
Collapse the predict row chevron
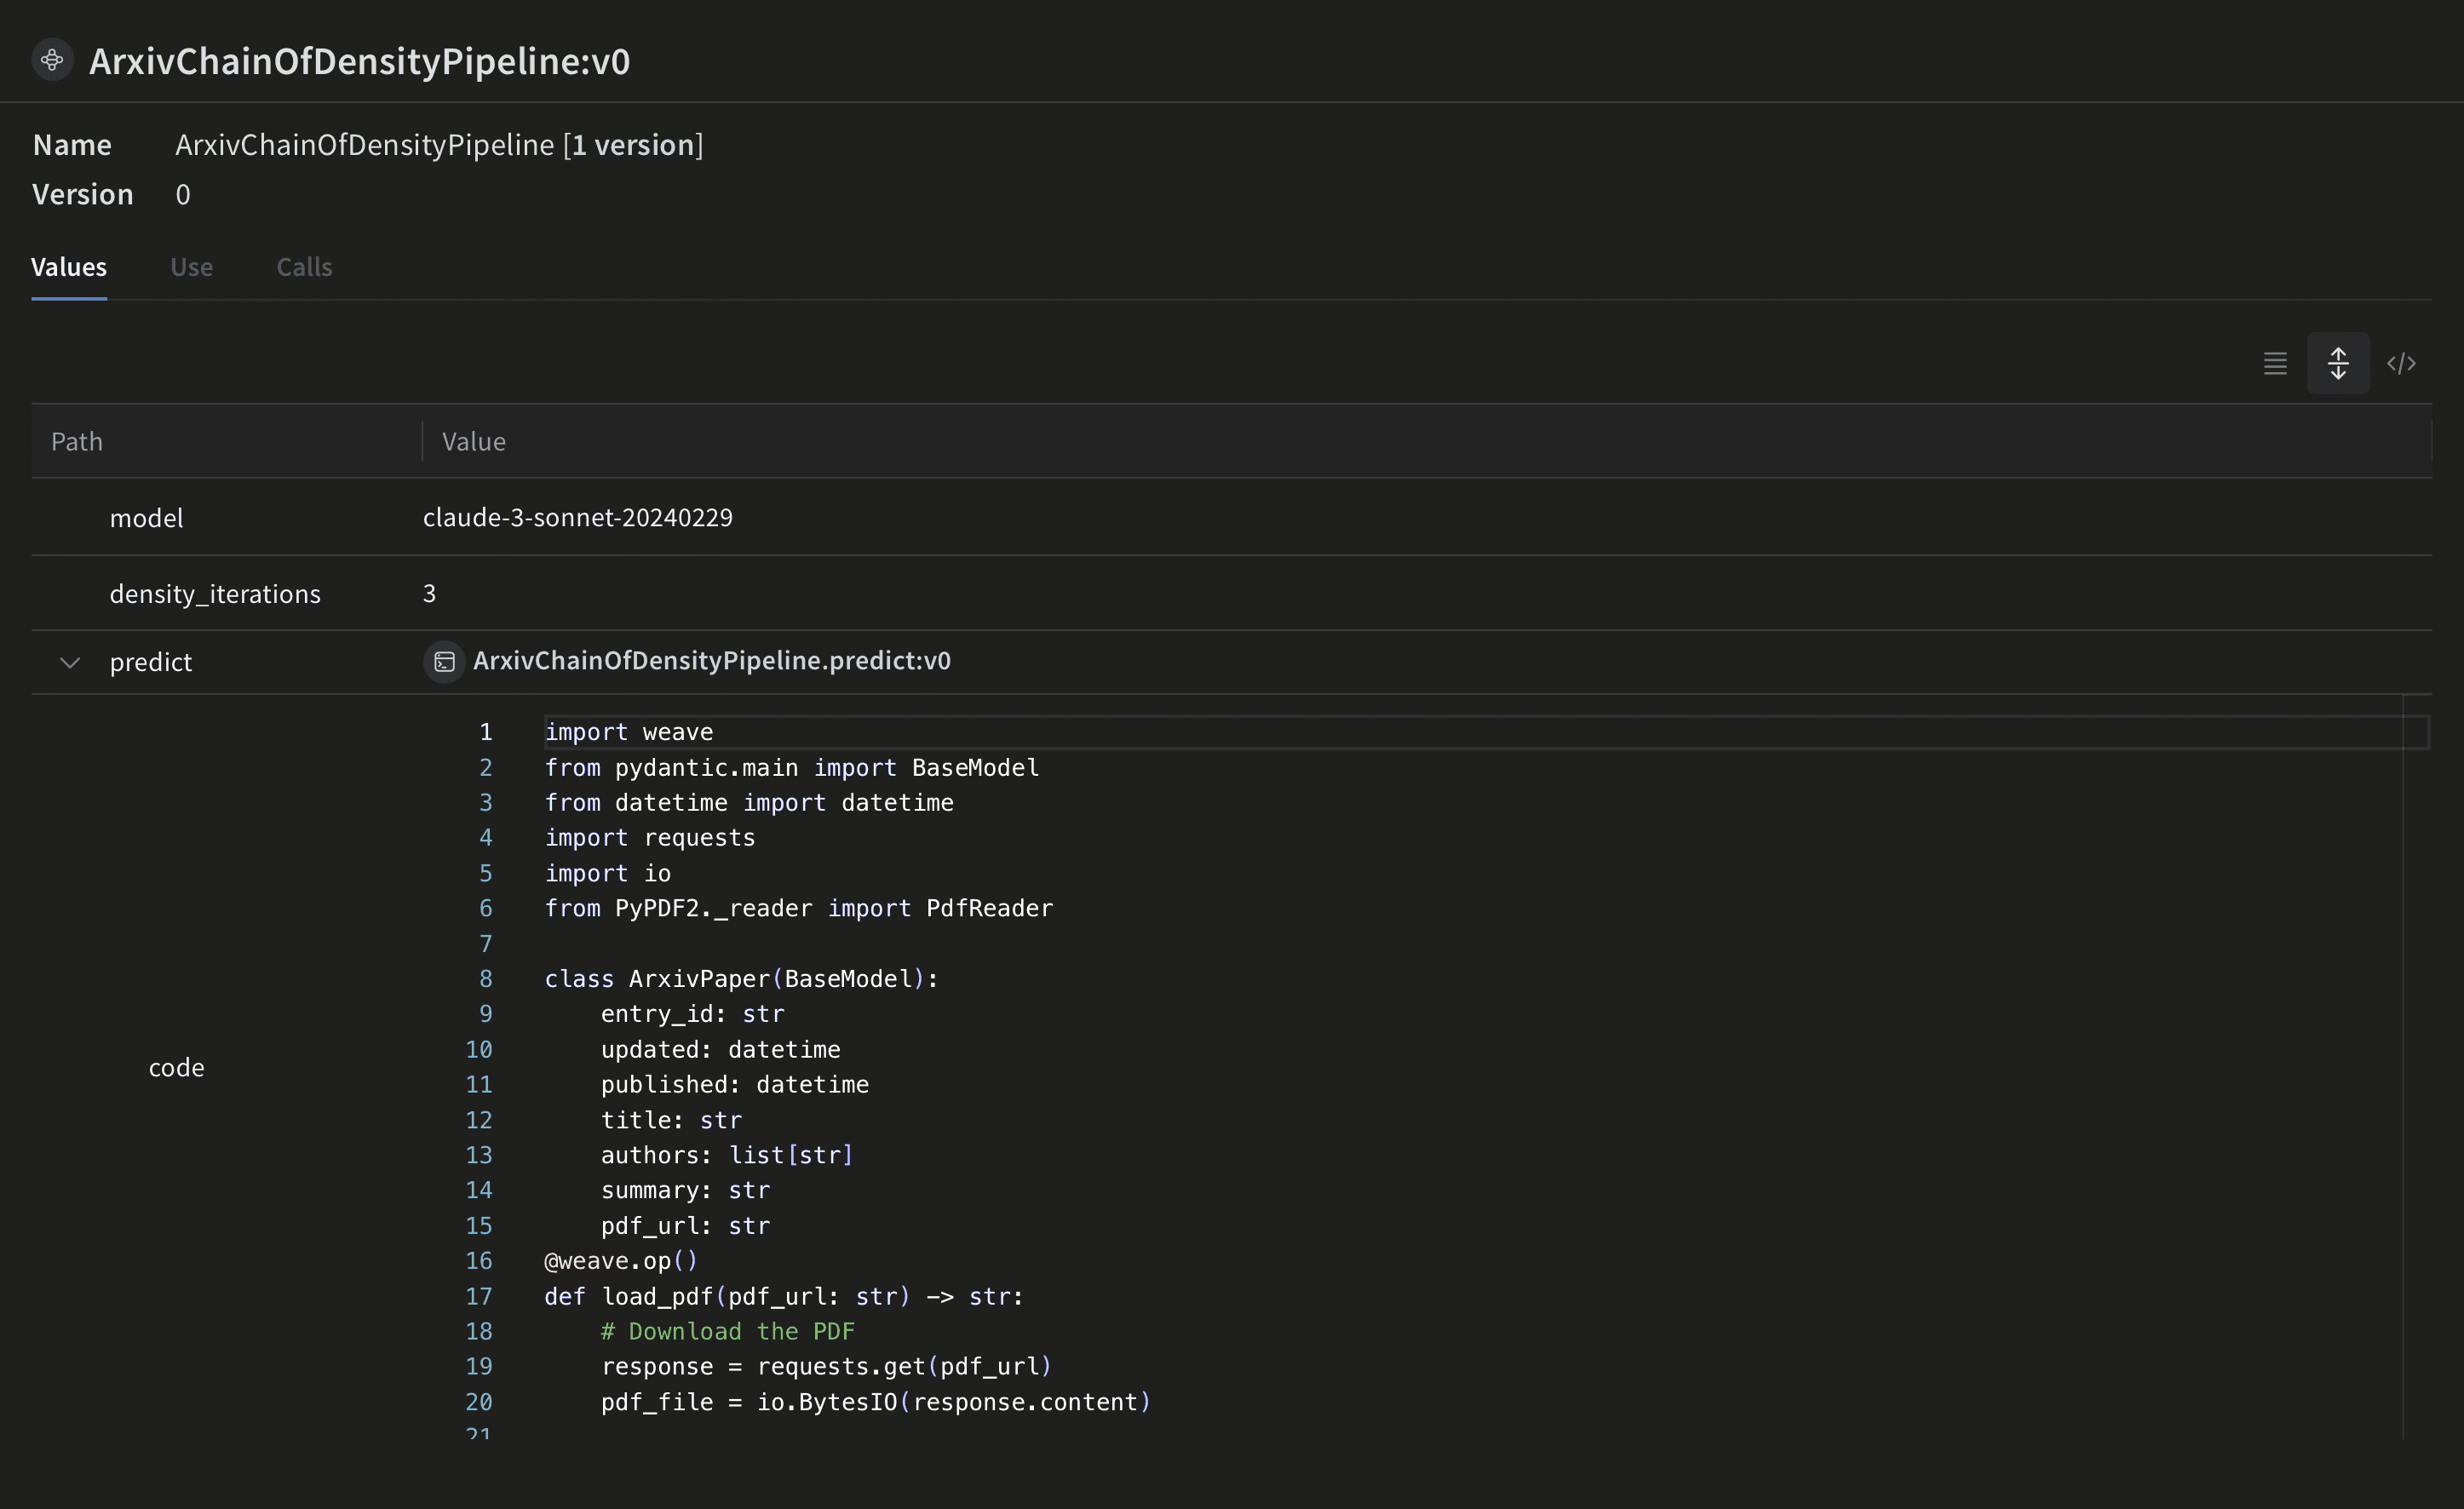[x=70, y=662]
